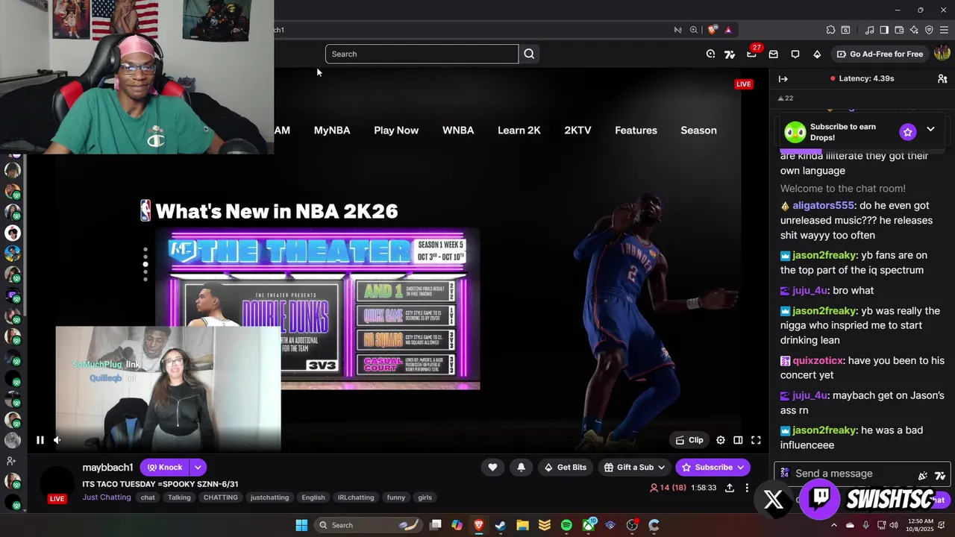Image resolution: width=955 pixels, height=537 pixels.
Task: Open the Gift a Sub dropdown
Action: 634,467
